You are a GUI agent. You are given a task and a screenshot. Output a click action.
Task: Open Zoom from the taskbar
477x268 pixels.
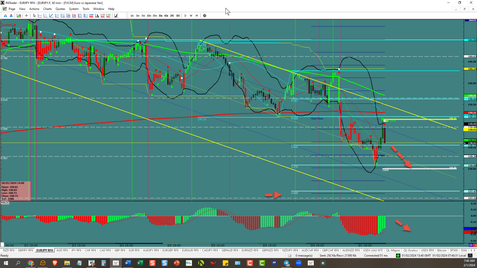[x=298, y=263]
